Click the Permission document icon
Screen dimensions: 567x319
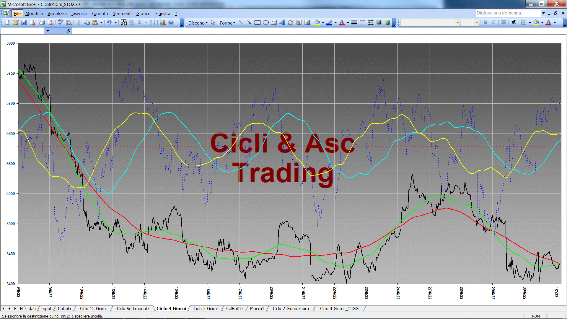[32, 22]
